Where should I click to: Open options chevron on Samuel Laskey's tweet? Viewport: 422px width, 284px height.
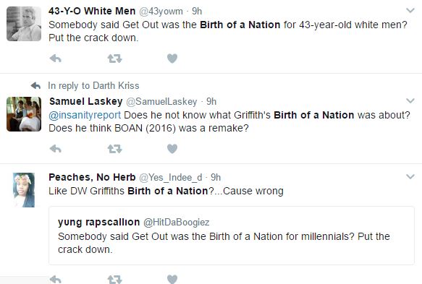410,100
